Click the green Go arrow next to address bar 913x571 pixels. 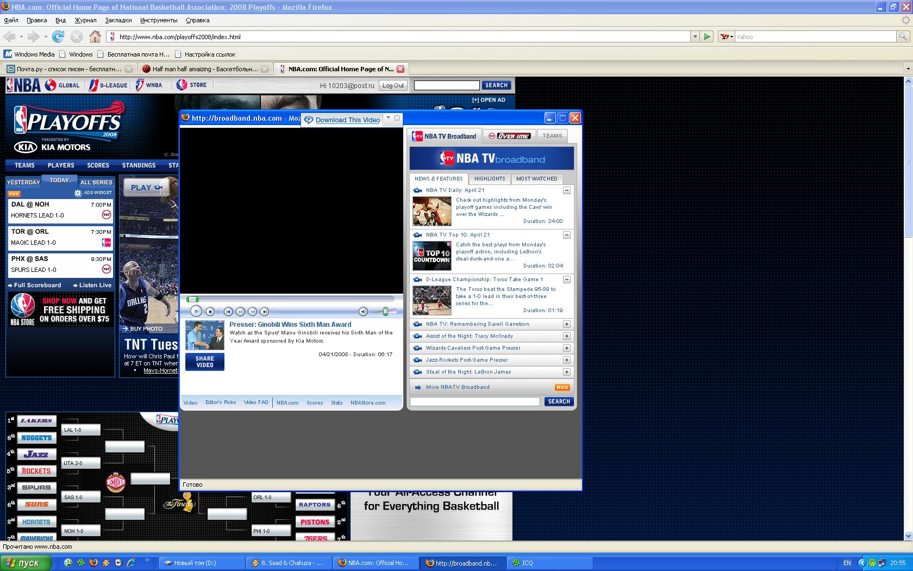click(x=707, y=36)
